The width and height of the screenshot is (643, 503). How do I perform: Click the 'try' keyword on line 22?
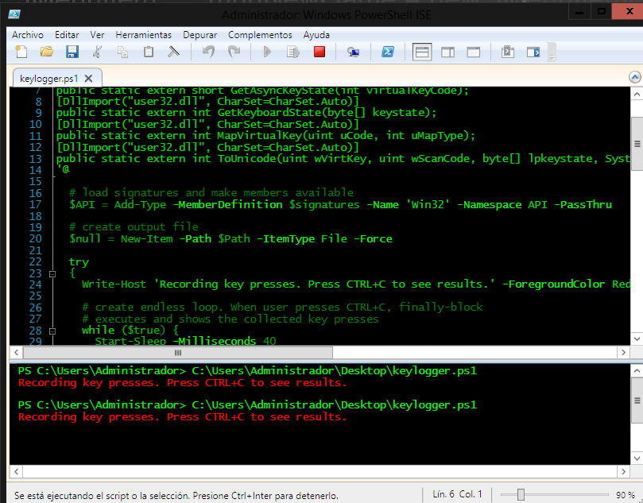tap(79, 262)
